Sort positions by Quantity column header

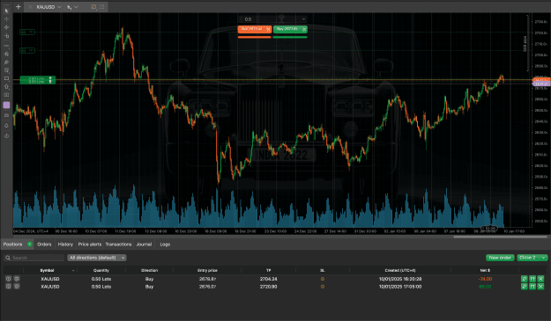coord(101,271)
